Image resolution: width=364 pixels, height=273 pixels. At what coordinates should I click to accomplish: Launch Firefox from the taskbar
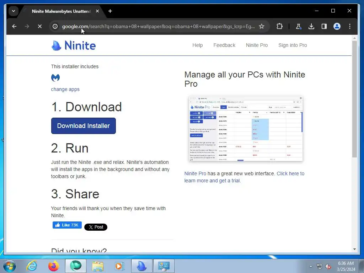click(x=53, y=266)
